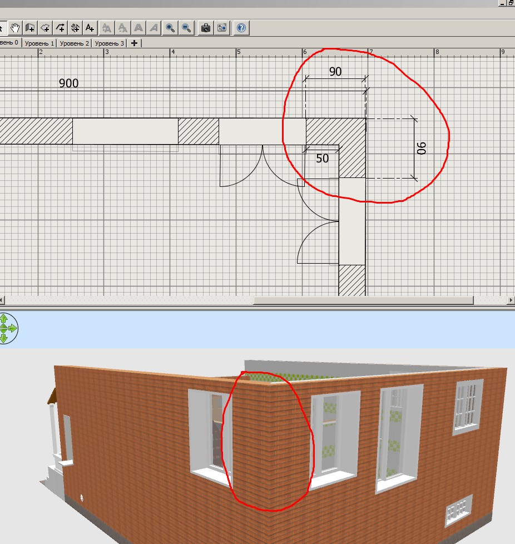Select the 900 dimension label
The image size is (515, 544).
point(68,83)
